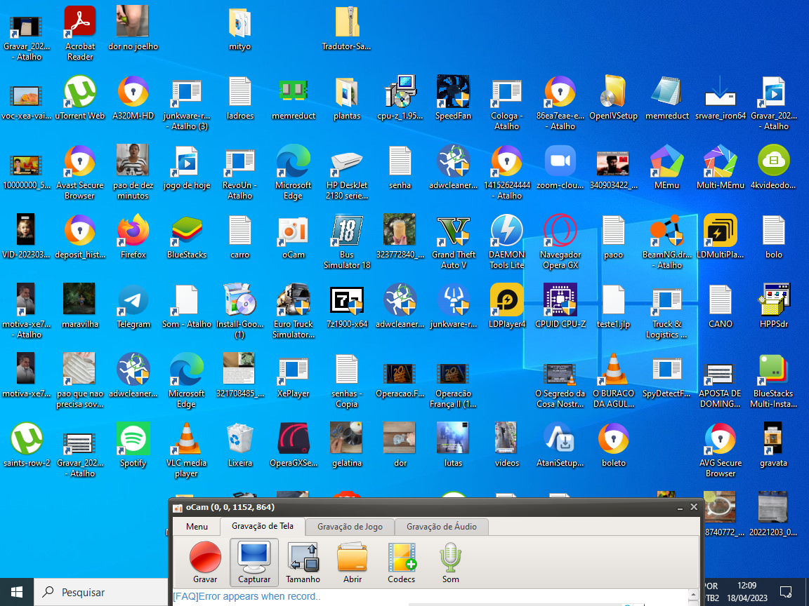Select the Tradutor-Sa... zipped folder
Viewport: 809px width, 606px height.
tap(347, 28)
